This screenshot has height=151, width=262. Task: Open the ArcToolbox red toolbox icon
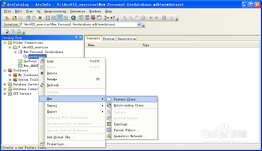[93, 18]
